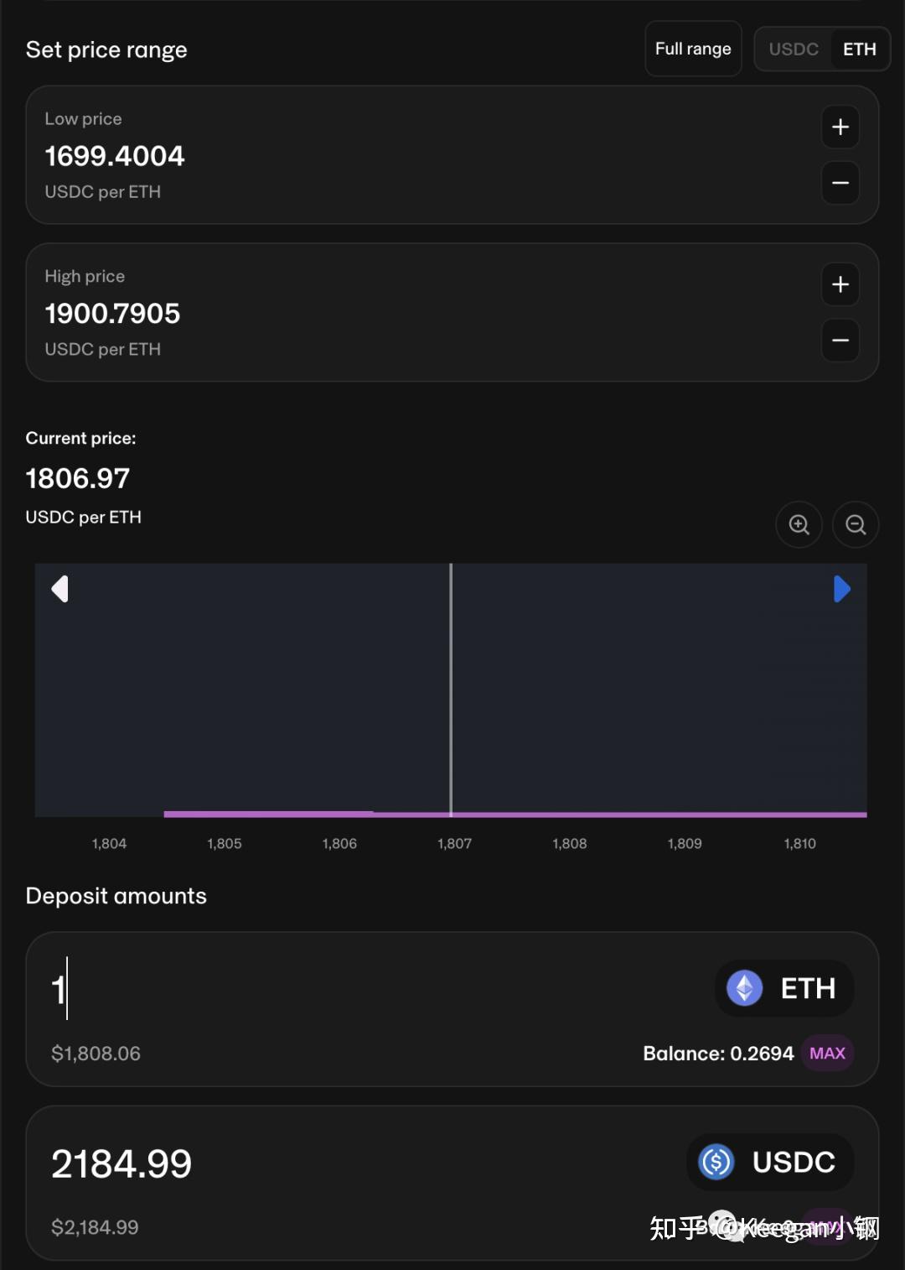Switch price denomination to USDC
Image resolution: width=905 pixels, height=1270 pixels.
pos(794,49)
